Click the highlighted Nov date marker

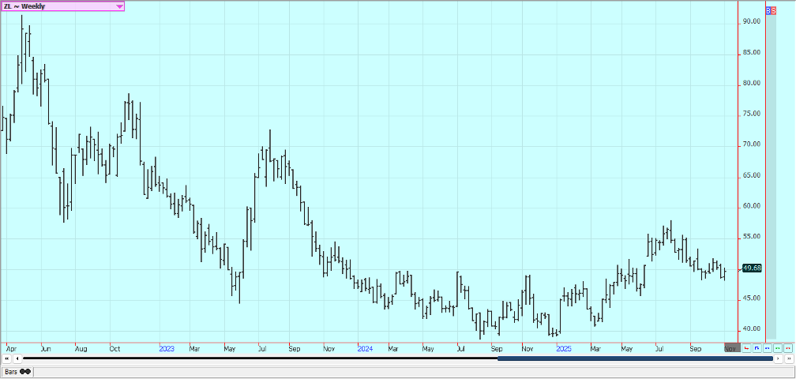[x=731, y=347]
